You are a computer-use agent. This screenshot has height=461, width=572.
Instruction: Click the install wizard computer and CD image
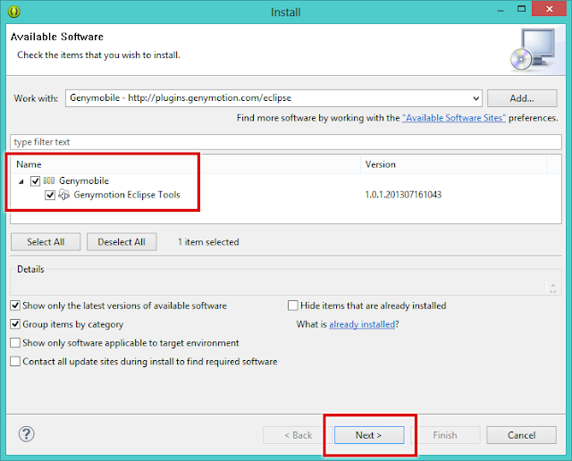534,50
